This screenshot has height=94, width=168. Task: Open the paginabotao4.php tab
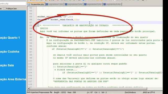[112, 4]
